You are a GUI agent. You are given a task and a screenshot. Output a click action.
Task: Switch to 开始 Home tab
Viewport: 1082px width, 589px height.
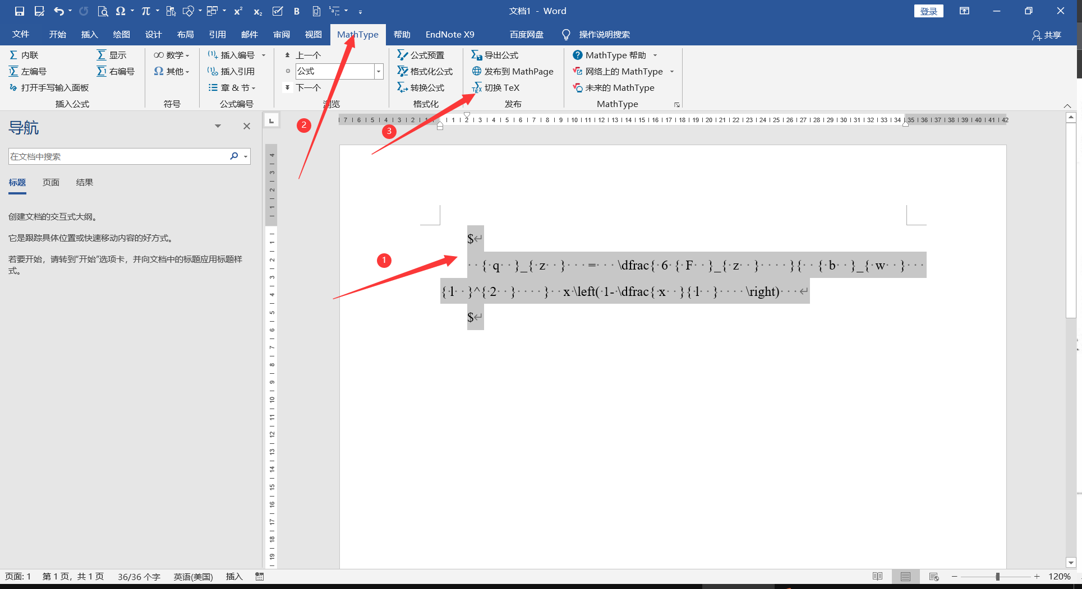coord(57,35)
